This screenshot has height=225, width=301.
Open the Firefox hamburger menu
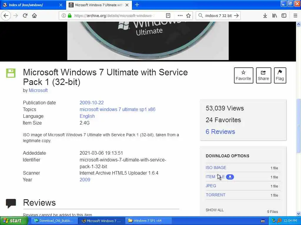[x=295, y=16]
